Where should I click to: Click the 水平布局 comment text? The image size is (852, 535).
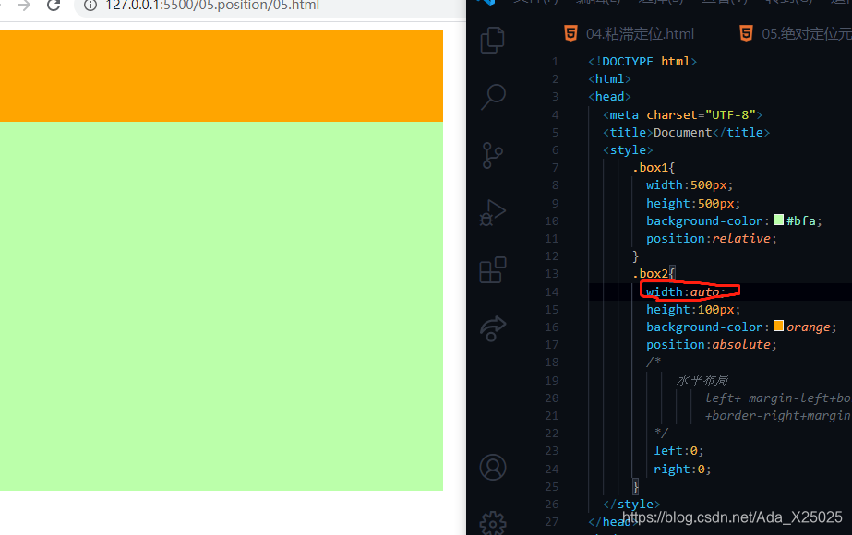tap(702, 380)
